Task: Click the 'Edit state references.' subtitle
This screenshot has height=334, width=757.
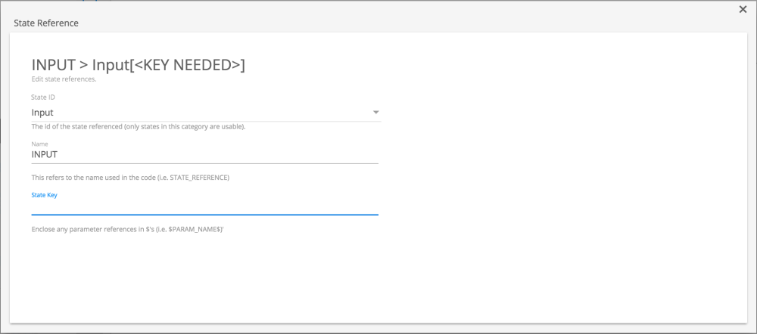Action: [64, 79]
